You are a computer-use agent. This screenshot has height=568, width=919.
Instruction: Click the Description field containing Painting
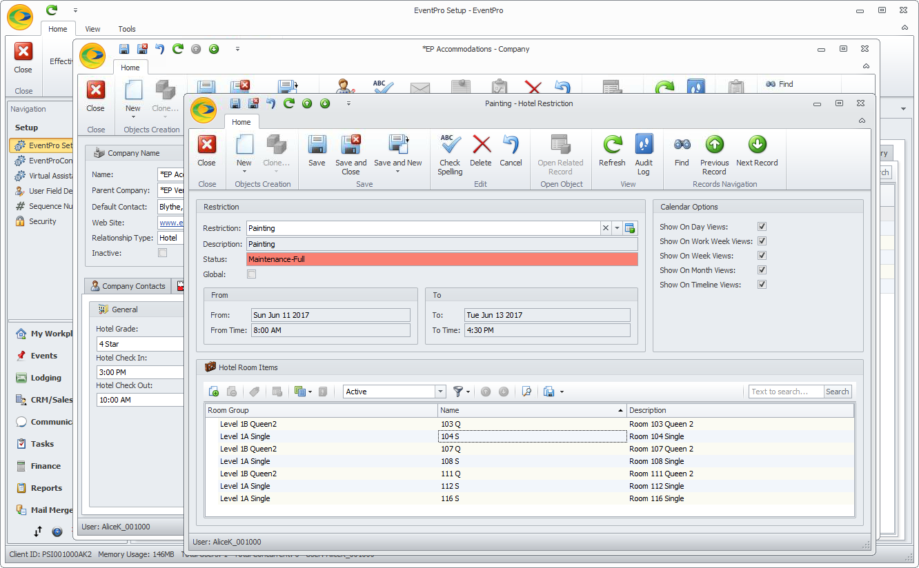[x=442, y=244]
